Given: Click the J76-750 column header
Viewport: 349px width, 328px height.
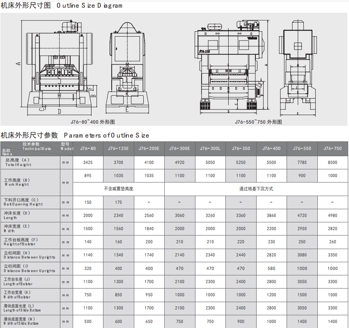Looking at the screenshot, I should (x=333, y=148).
